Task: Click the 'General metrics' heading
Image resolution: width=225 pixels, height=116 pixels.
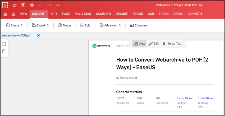Action: pos(129,92)
